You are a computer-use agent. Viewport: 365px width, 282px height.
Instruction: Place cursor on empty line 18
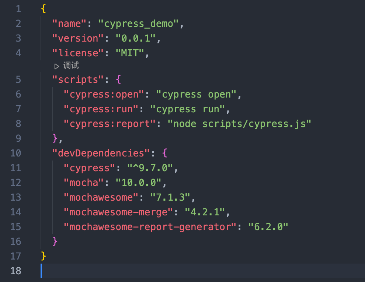pos(202,271)
